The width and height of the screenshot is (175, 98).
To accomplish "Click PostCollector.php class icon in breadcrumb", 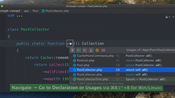I will pos(43,11).
